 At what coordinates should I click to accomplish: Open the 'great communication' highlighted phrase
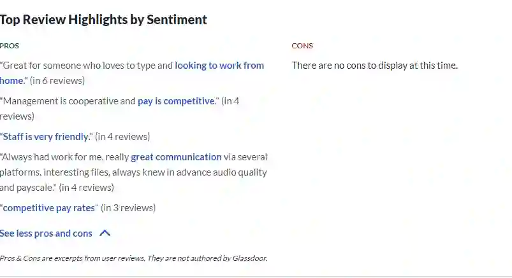tap(176, 157)
